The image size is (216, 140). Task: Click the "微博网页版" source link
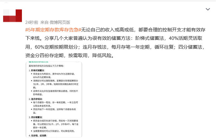(60, 22)
